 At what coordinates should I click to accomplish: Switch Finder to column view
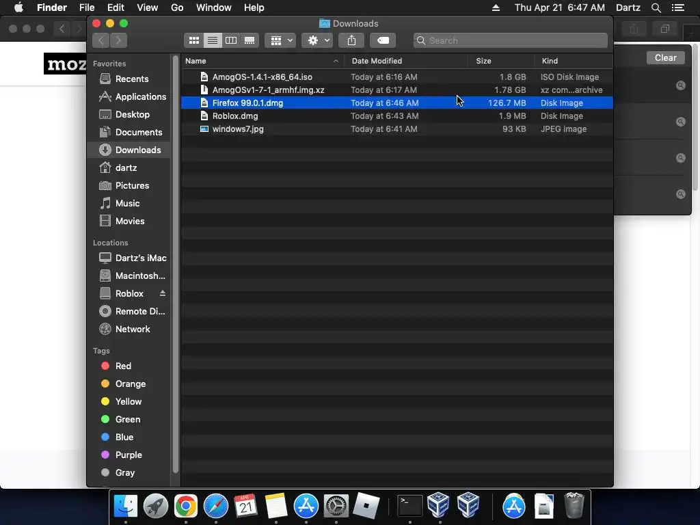click(x=231, y=40)
